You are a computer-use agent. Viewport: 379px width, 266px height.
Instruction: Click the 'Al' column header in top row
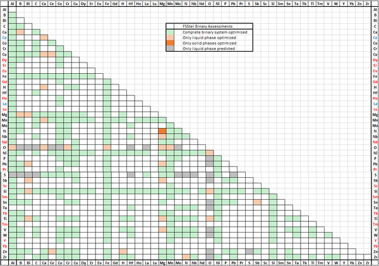pos(12,3)
